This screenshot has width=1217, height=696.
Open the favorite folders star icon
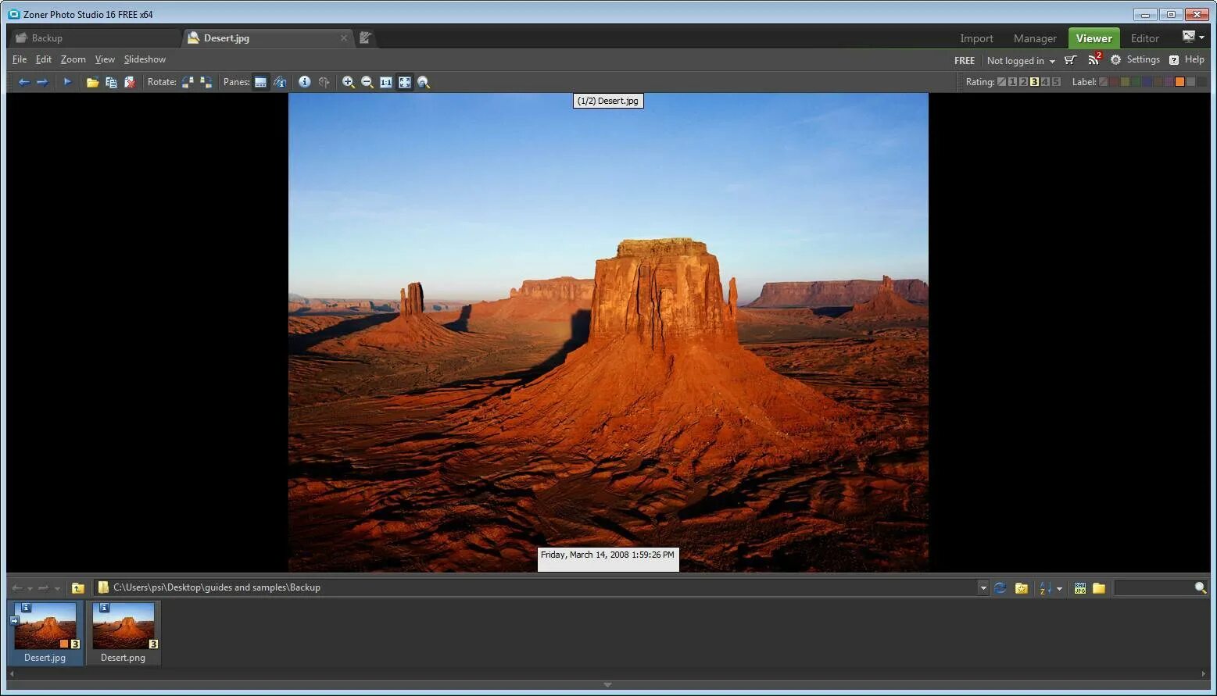[1021, 588]
